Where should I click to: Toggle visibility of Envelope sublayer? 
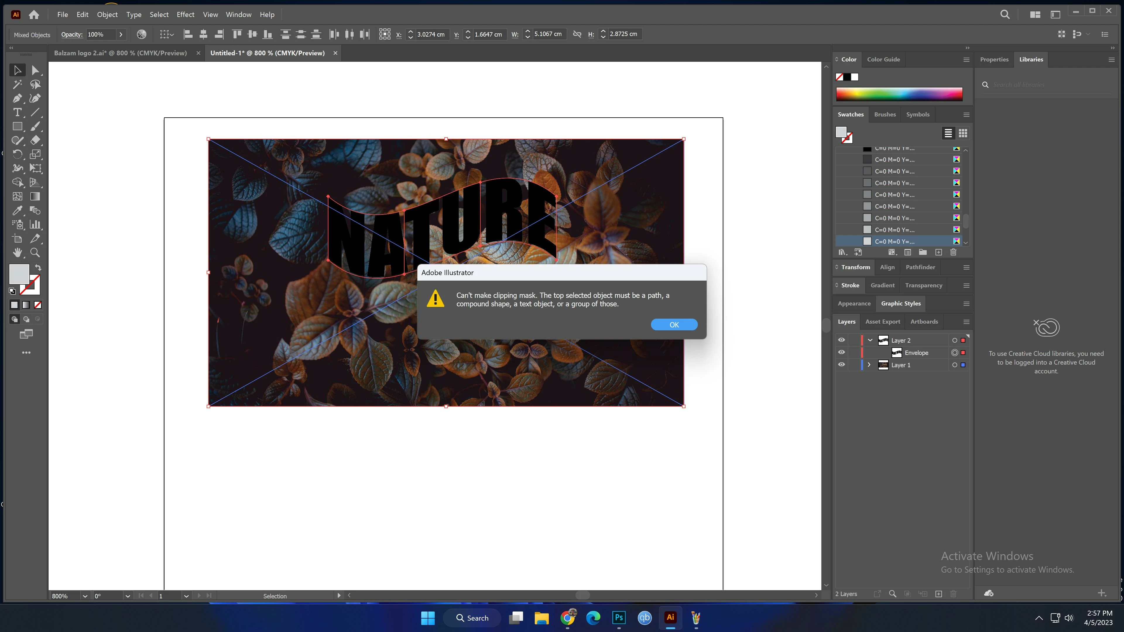pyautogui.click(x=841, y=352)
